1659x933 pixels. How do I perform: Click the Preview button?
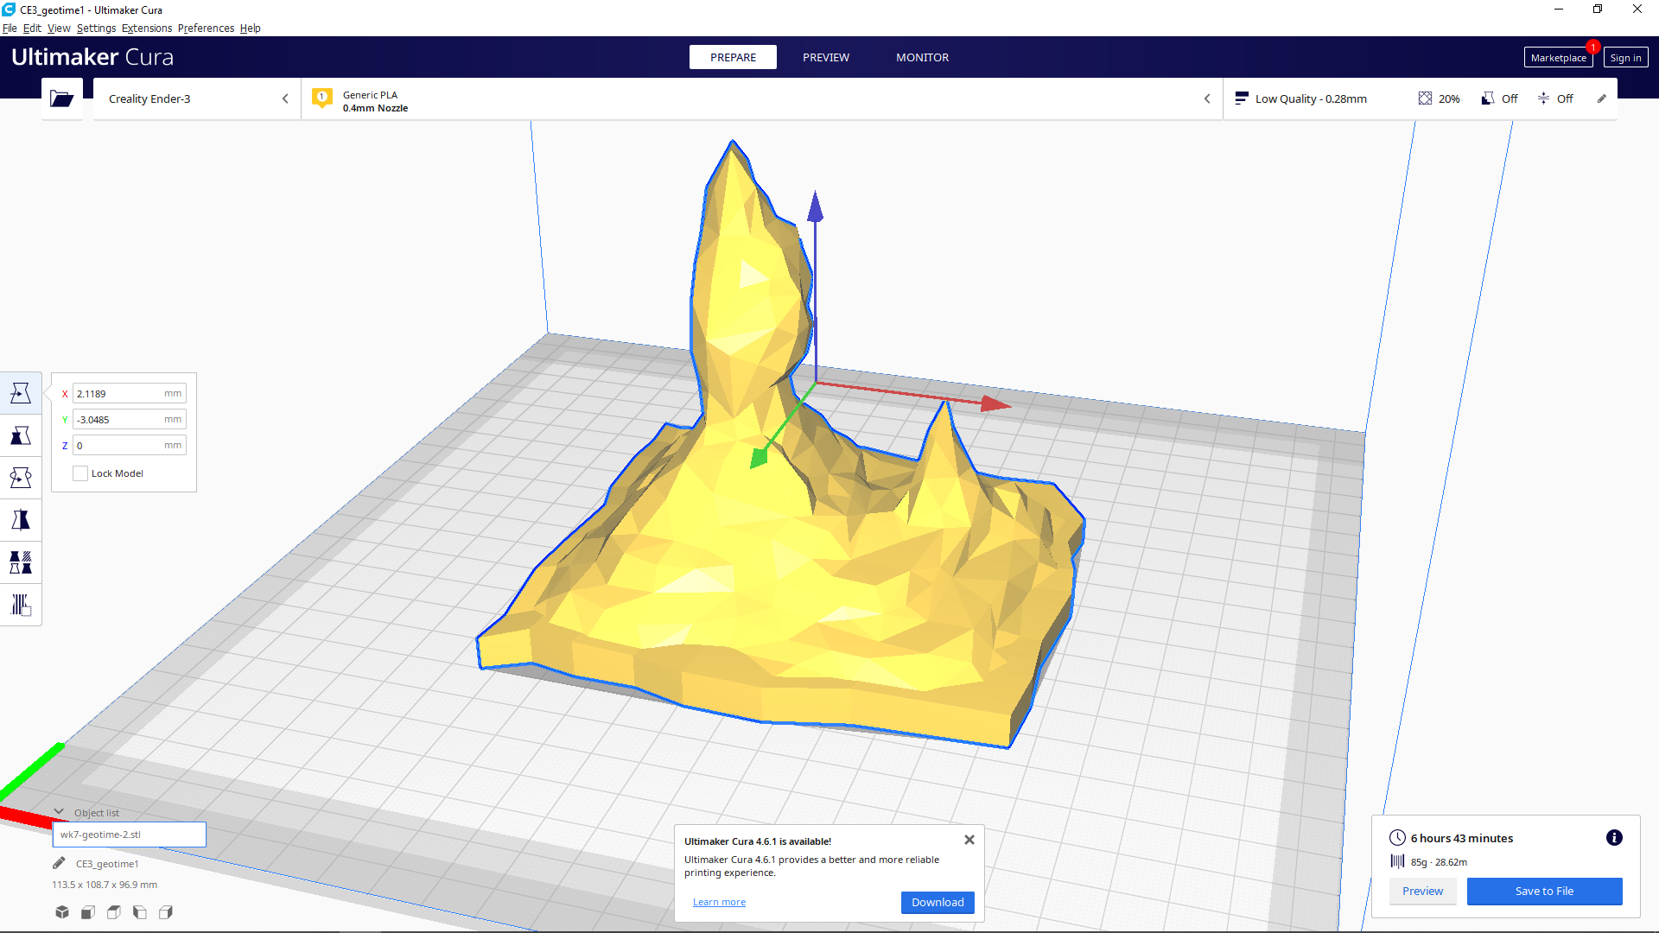(x=1422, y=891)
